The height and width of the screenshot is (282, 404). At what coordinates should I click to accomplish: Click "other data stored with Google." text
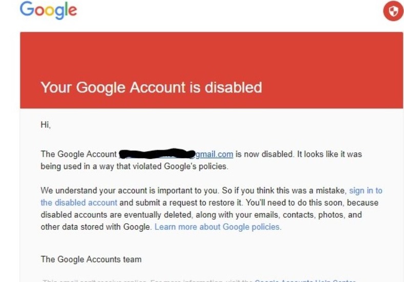tap(96, 227)
